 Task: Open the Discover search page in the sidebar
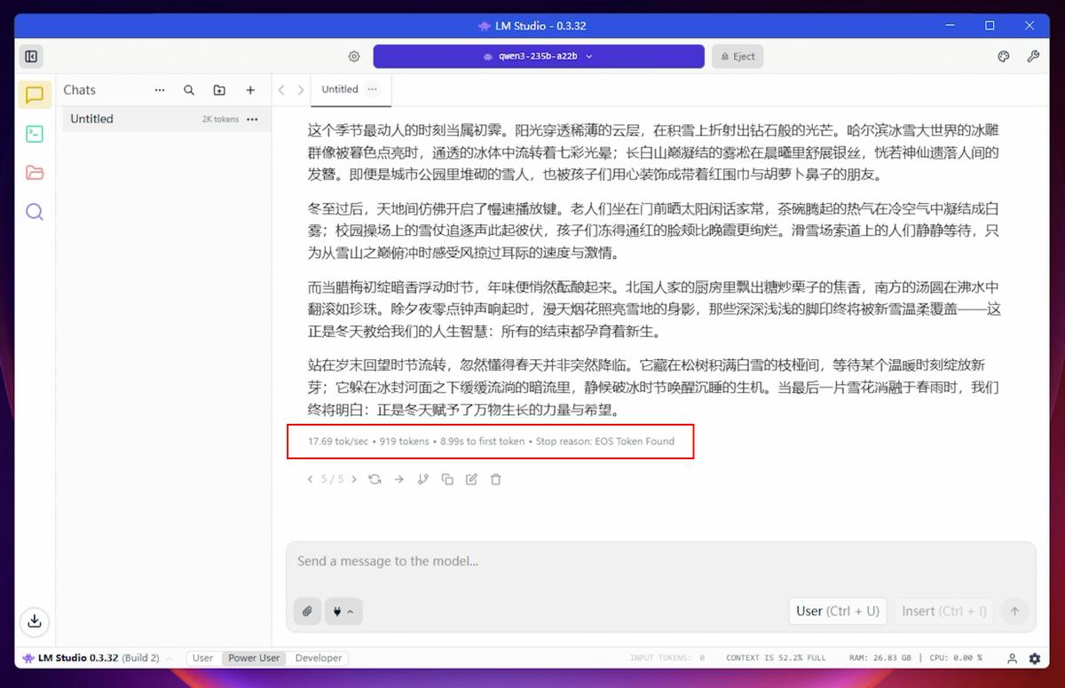coord(35,212)
